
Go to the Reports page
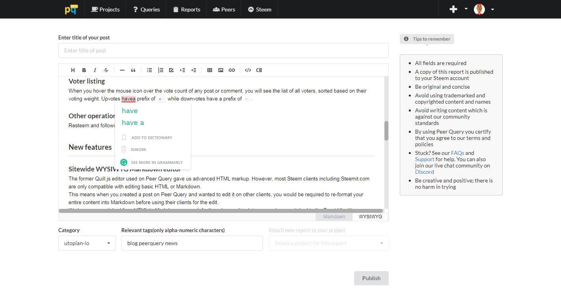coord(186,9)
